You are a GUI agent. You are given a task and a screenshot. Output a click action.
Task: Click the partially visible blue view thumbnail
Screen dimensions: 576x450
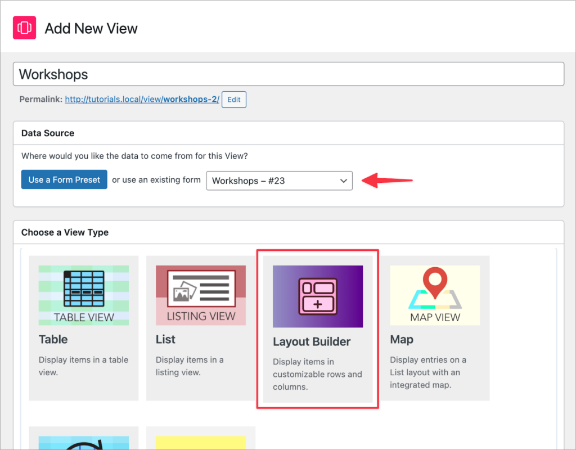[83, 443]
